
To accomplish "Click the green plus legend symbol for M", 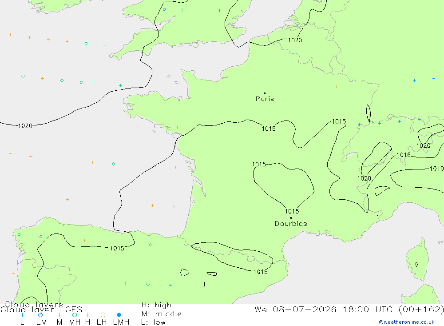I will pos(59,315).
